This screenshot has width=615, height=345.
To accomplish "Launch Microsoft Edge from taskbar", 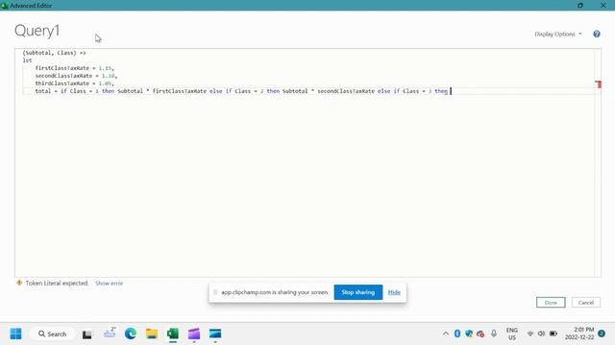I will [131, 333].
